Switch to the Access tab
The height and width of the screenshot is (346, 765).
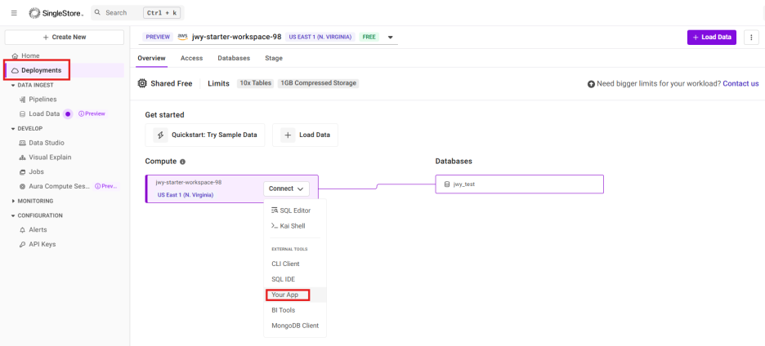(192, 58)
